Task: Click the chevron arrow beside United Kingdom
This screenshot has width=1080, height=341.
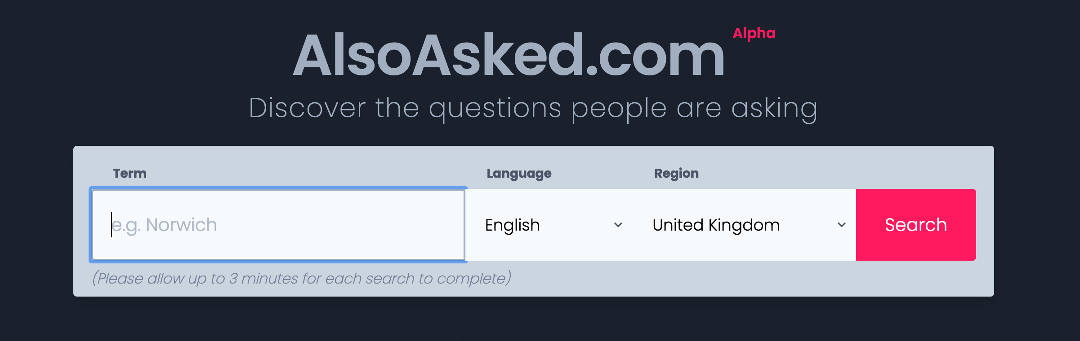Action: [x=842, y=225]
